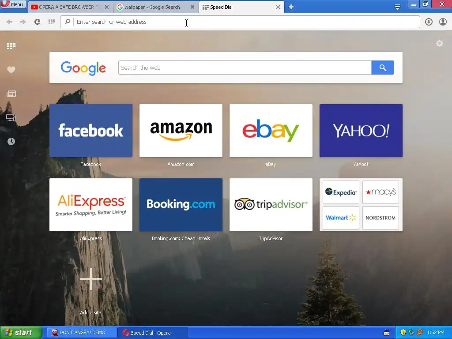
Task: Open the Yahoo! speed dial tile
Action: 361,131
